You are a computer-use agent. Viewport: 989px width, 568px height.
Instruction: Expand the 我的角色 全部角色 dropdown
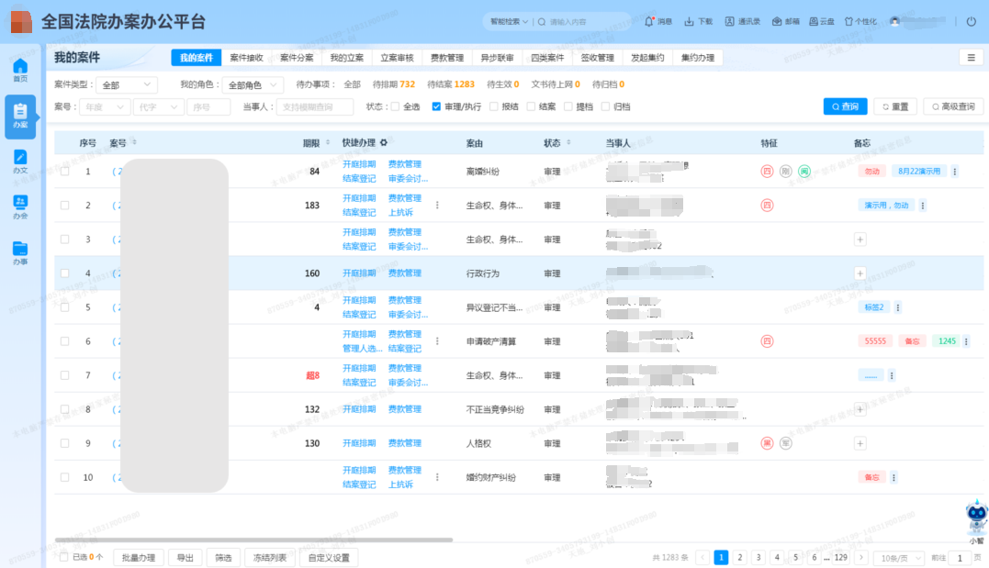[x=252, y=84]
